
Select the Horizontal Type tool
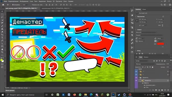coord(2,38)
